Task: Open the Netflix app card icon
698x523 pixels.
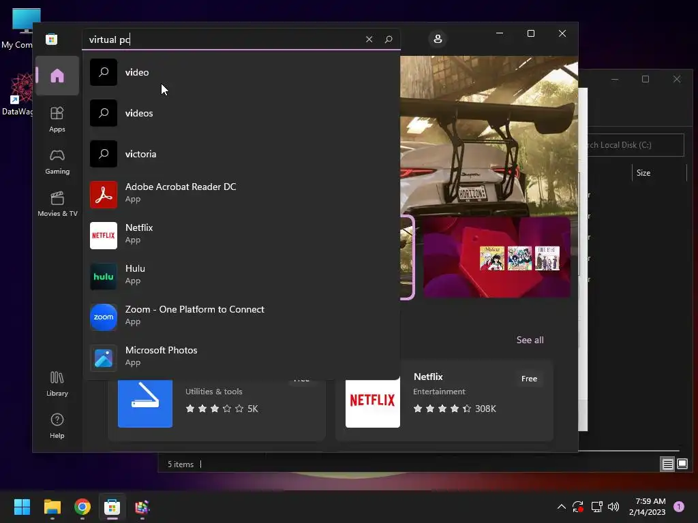Action: pos(373,403)
